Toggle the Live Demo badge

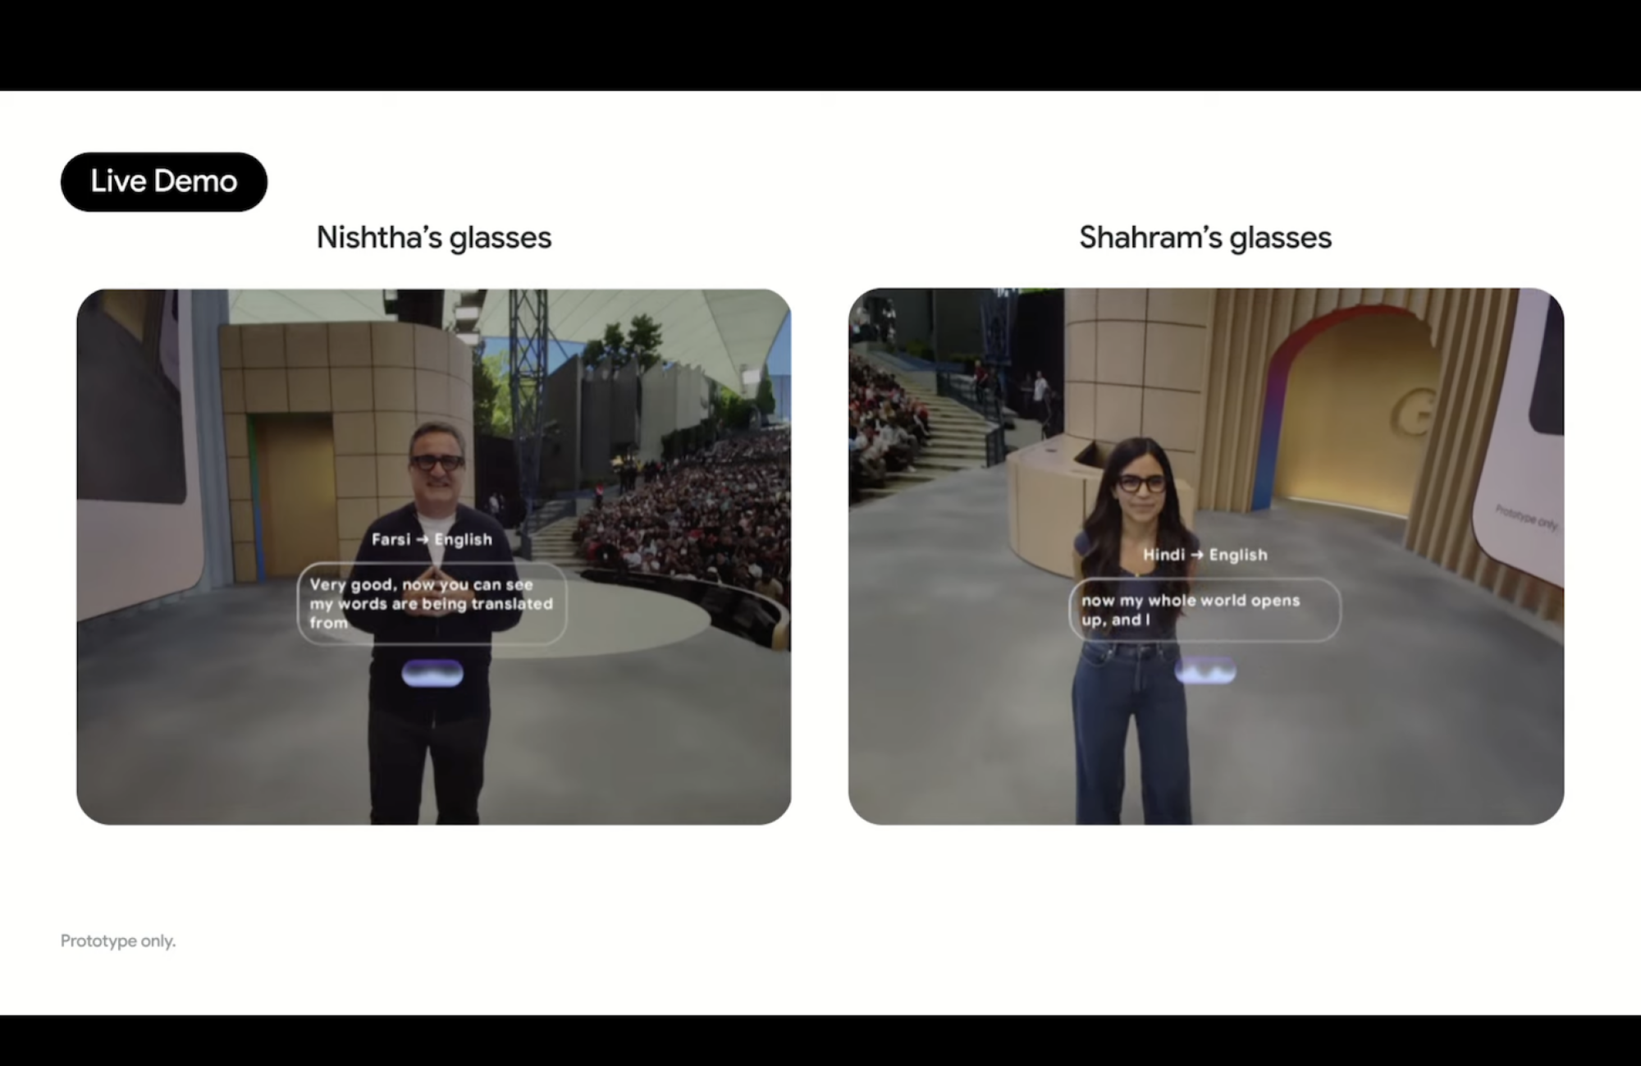pyautogui.click(x=163, y=181)
